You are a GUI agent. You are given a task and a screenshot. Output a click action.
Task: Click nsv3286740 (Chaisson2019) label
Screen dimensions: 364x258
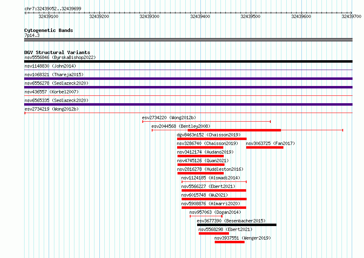(207, 143)
